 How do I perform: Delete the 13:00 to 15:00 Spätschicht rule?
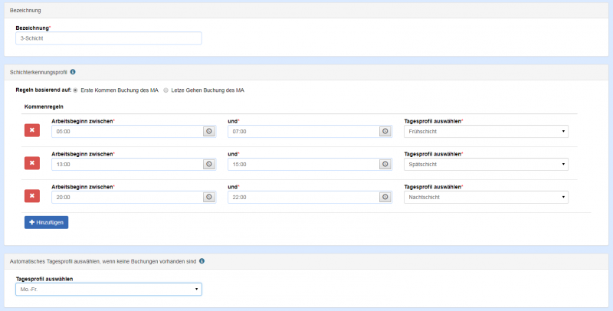coord(32,163)
